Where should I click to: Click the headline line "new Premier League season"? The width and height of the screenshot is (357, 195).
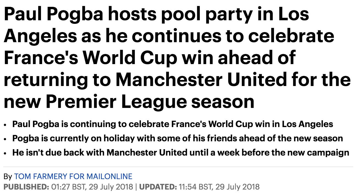tap(129, 101)
